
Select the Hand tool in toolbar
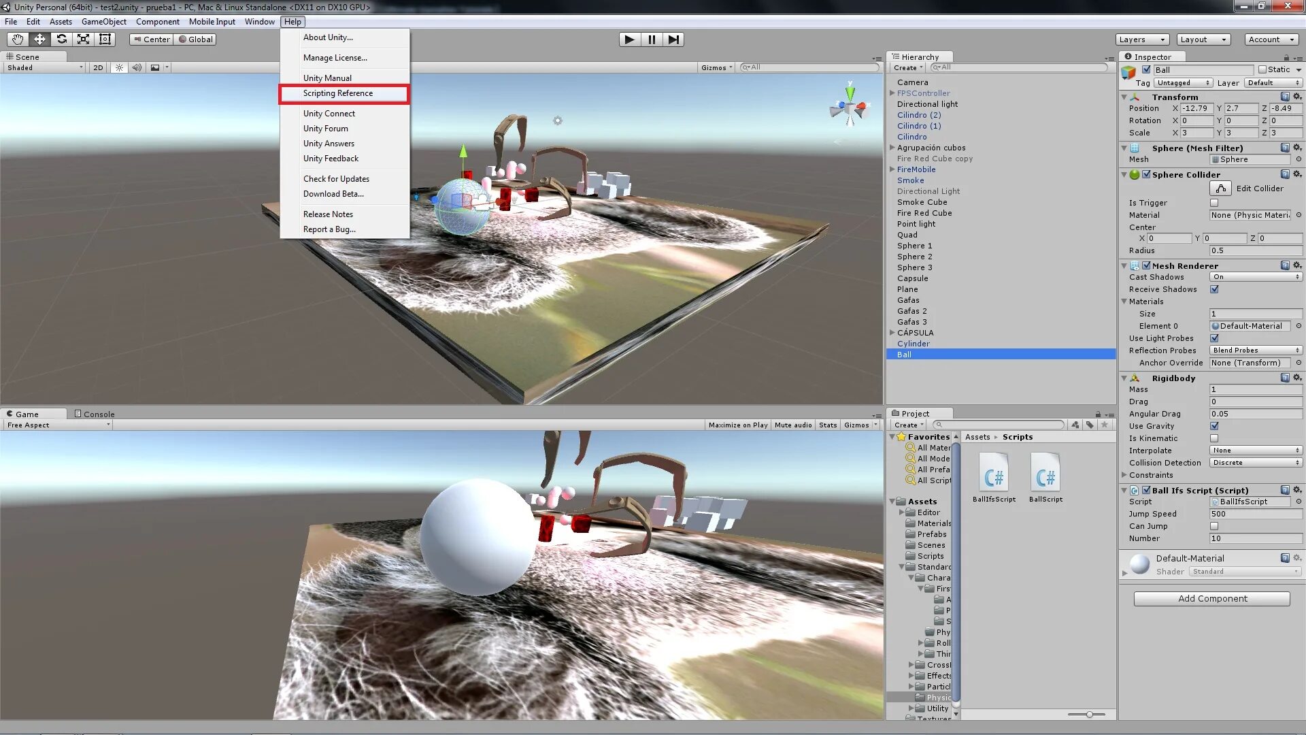[18, 39]
